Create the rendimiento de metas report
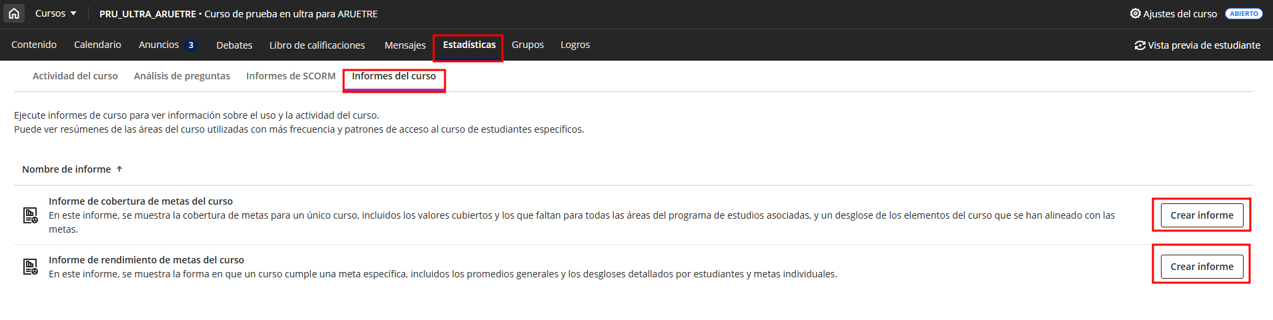Screen dimensions: 1273x320 [1202, 267]
